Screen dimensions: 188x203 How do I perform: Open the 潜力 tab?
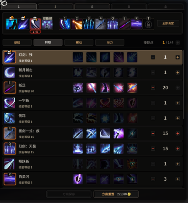click(x=110, y=43)
